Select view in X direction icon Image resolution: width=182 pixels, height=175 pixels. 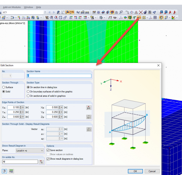71,18
